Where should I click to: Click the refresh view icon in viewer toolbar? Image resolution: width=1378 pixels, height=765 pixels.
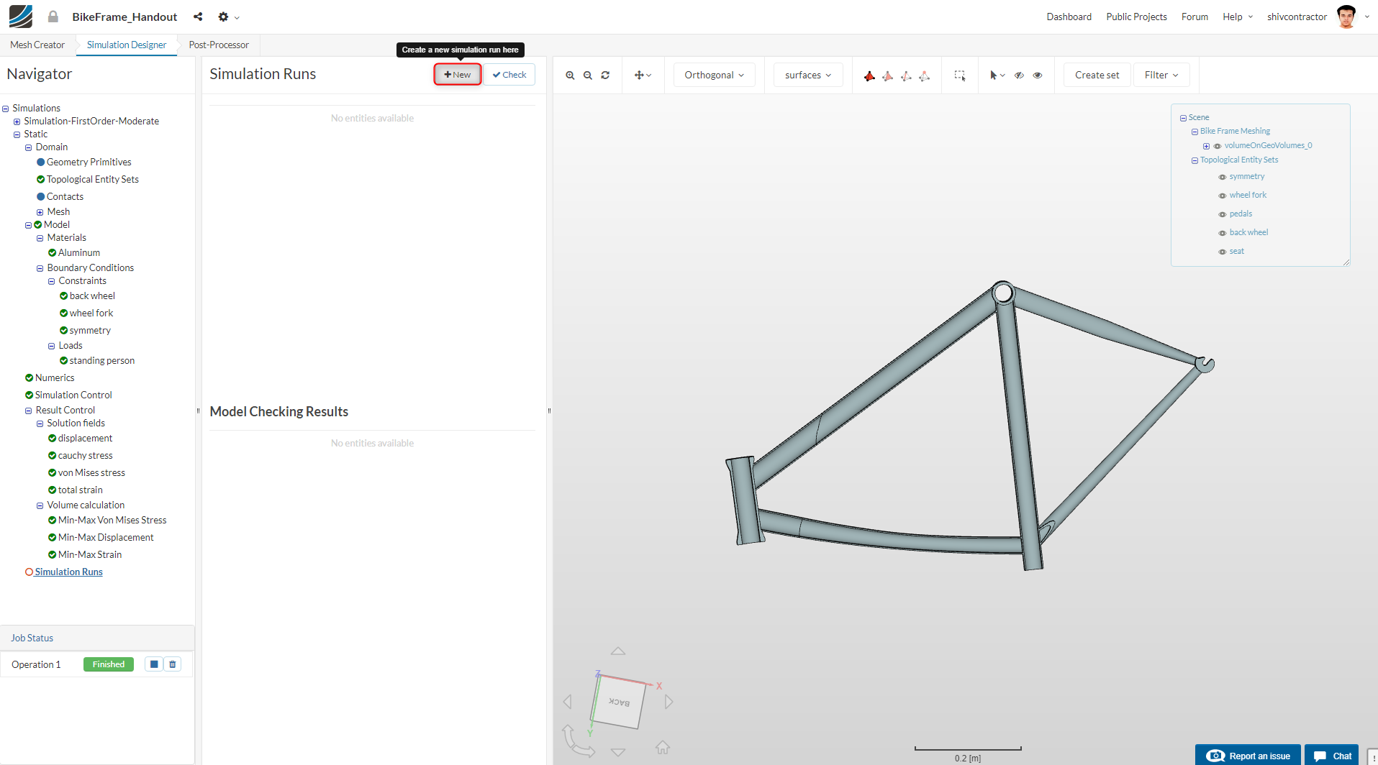pos(605,74)
